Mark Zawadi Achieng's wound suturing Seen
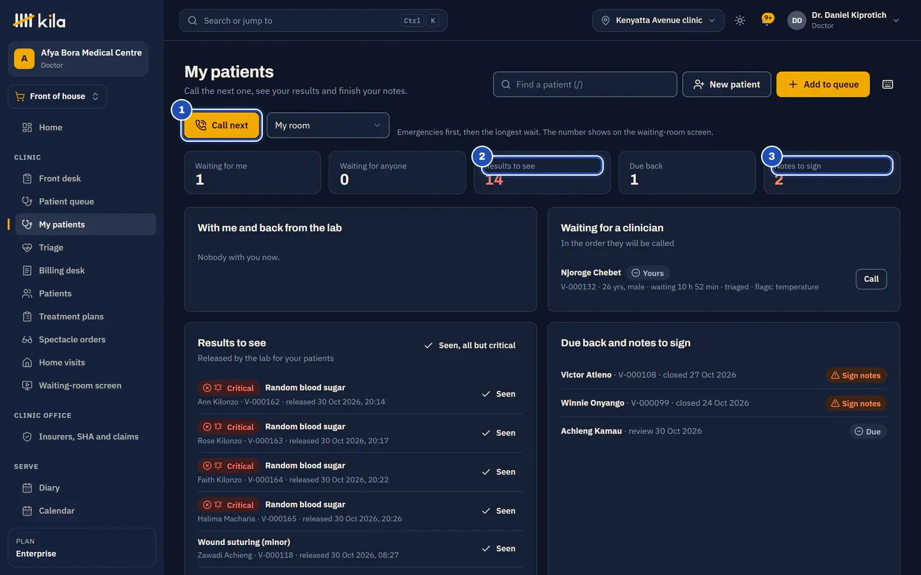This screenshot has height=575, width=921. [x=499, y=549]
